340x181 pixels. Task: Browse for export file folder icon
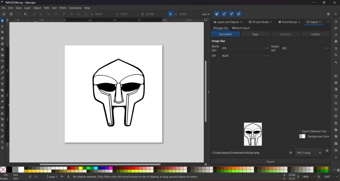[291, 153]
